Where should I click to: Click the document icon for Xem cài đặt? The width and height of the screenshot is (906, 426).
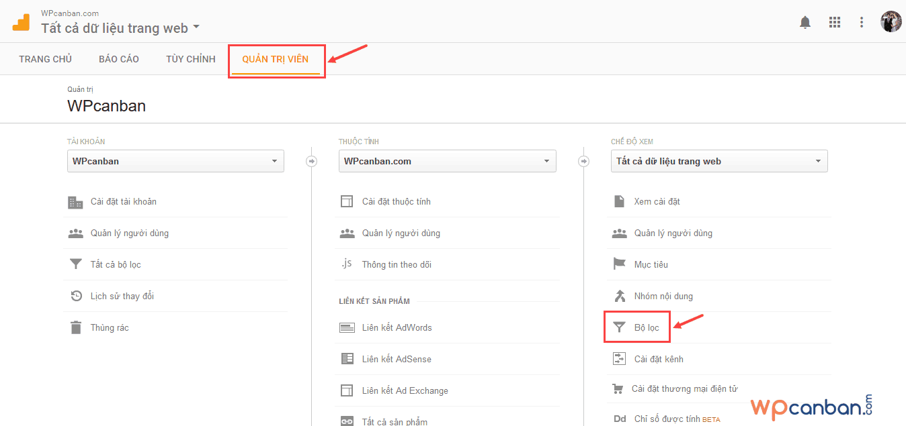(619, 201)
